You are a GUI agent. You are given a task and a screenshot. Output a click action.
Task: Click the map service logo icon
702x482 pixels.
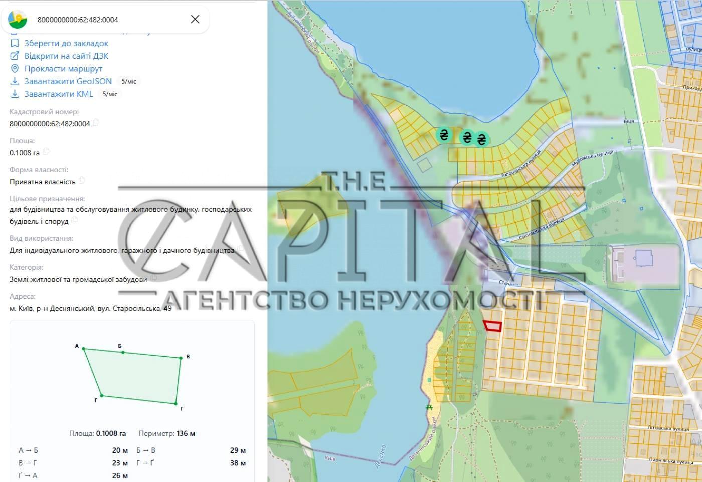18,19
